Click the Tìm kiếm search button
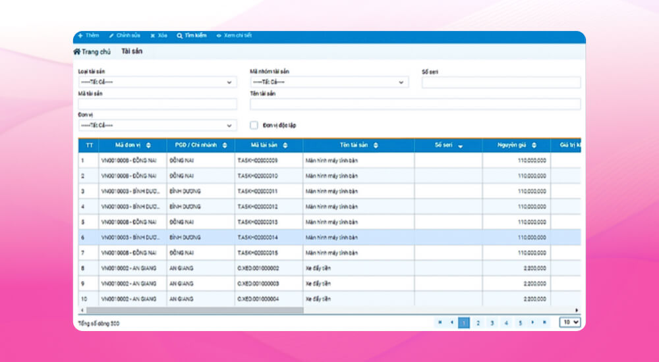The height and width of the screenshot is (362, 659). point(192,36)
